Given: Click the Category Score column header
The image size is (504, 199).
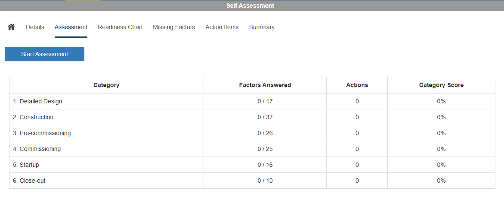Looking at the screenshot, I should tap(441, 85).
